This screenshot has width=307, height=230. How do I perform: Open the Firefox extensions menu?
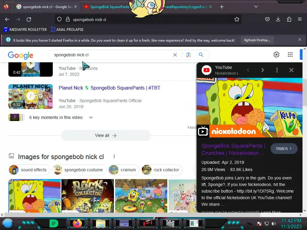coord(289,19)
